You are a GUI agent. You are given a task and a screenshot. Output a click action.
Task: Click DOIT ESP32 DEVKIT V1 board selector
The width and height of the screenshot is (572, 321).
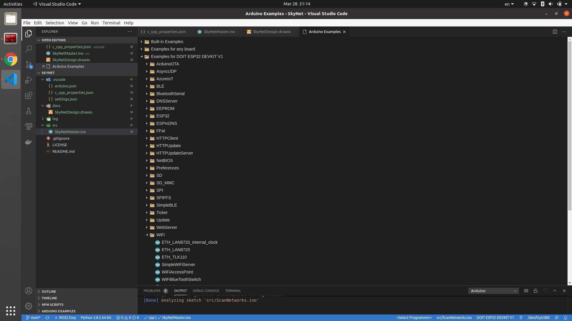point(495,317)
